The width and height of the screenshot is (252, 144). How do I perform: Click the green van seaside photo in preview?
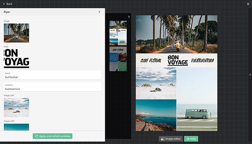[197, 99]
